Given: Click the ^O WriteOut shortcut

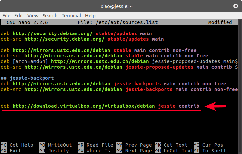Looking at the screenshot, I should (x=55, y=145).
